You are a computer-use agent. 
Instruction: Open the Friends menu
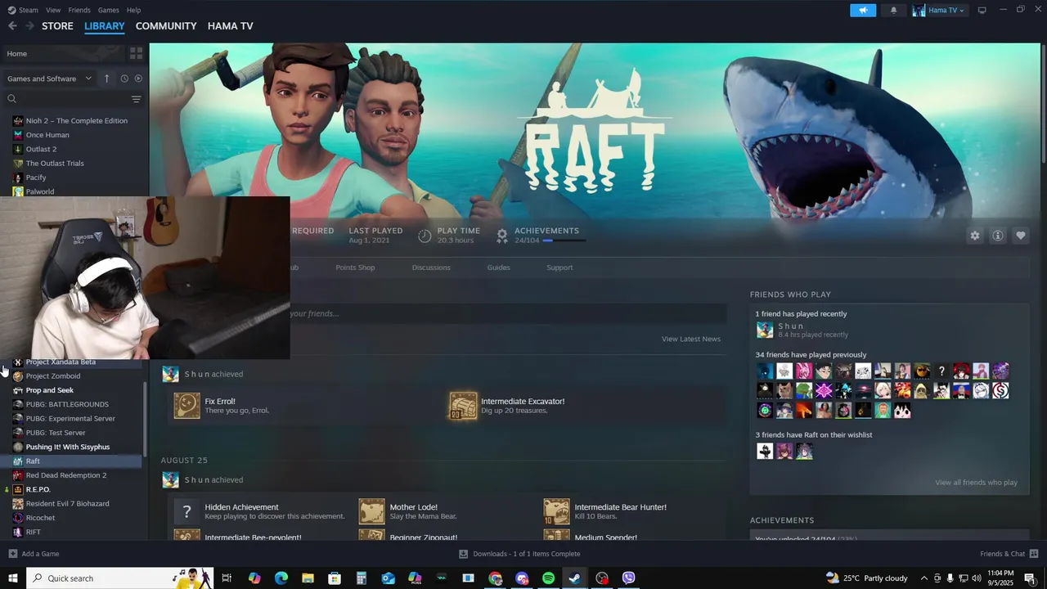(x=79, y=10)
